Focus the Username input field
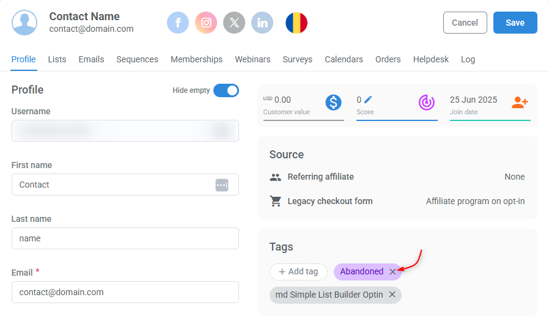Screen dimensions: 549x319 125,131
